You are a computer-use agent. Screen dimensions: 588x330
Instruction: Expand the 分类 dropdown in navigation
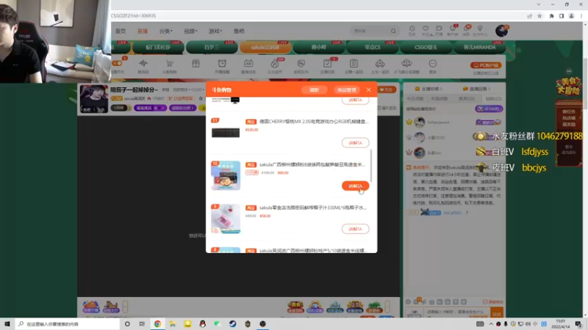(166, 31)
